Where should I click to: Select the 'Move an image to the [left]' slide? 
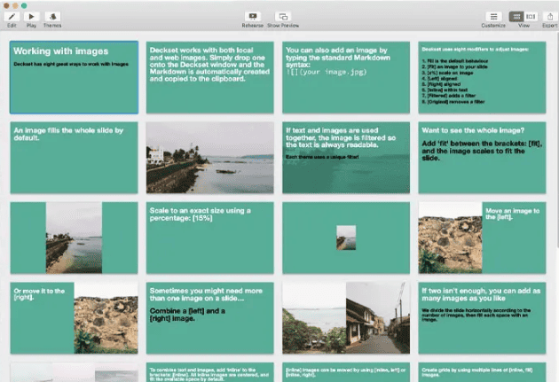click(482, 238)
